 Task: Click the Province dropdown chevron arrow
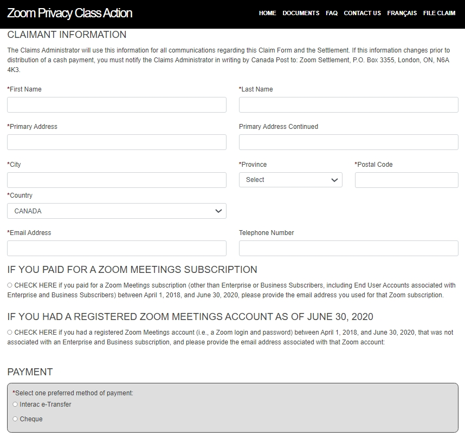(334, 180)
